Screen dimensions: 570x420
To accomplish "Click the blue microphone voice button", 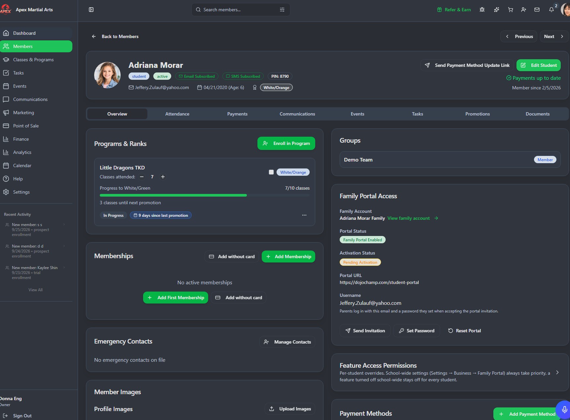I will coord(564,410).
